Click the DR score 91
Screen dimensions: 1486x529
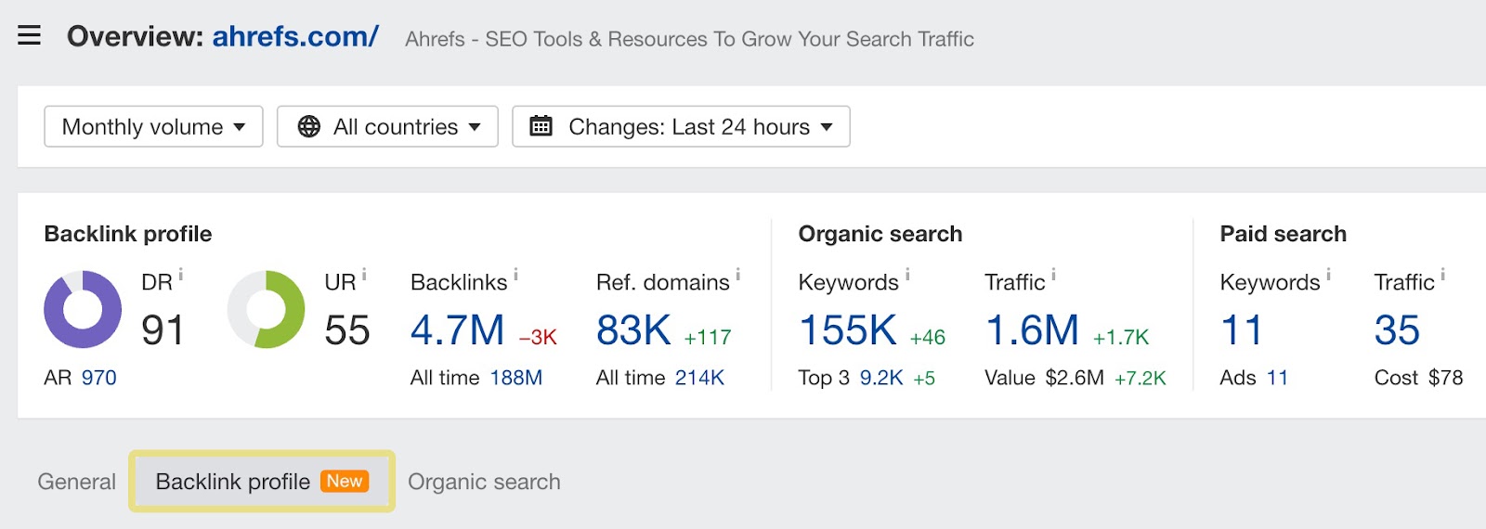[x=163, y=330]
